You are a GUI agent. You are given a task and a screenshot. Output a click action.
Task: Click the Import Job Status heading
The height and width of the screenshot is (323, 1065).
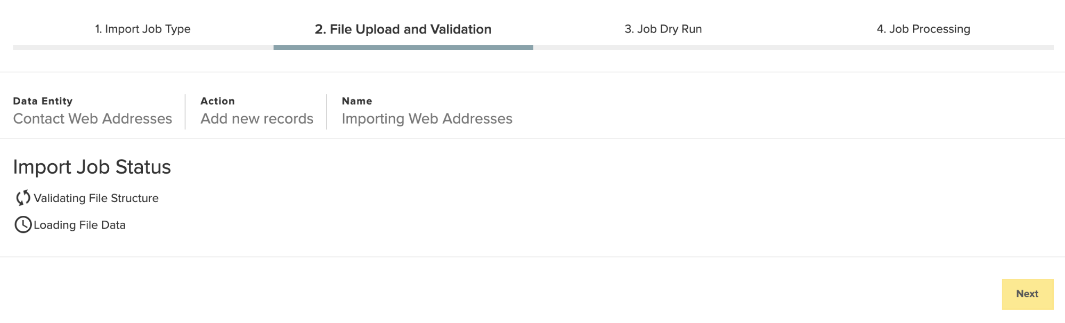pyautogui.click(x=92, y=167)
